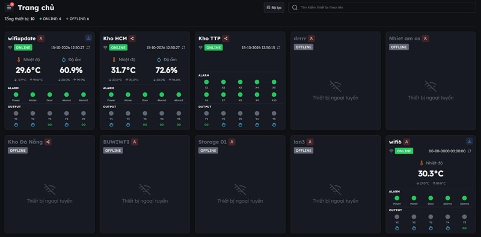Click the share icon next to Kho TTP
481x237 pixels.
point(226,38)
